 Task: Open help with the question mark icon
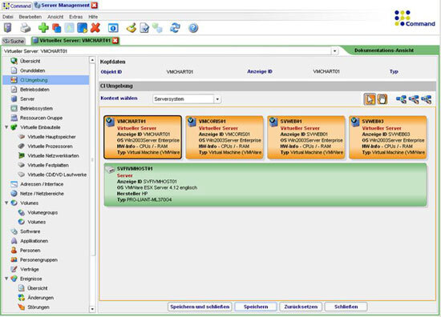pos(193,28)
